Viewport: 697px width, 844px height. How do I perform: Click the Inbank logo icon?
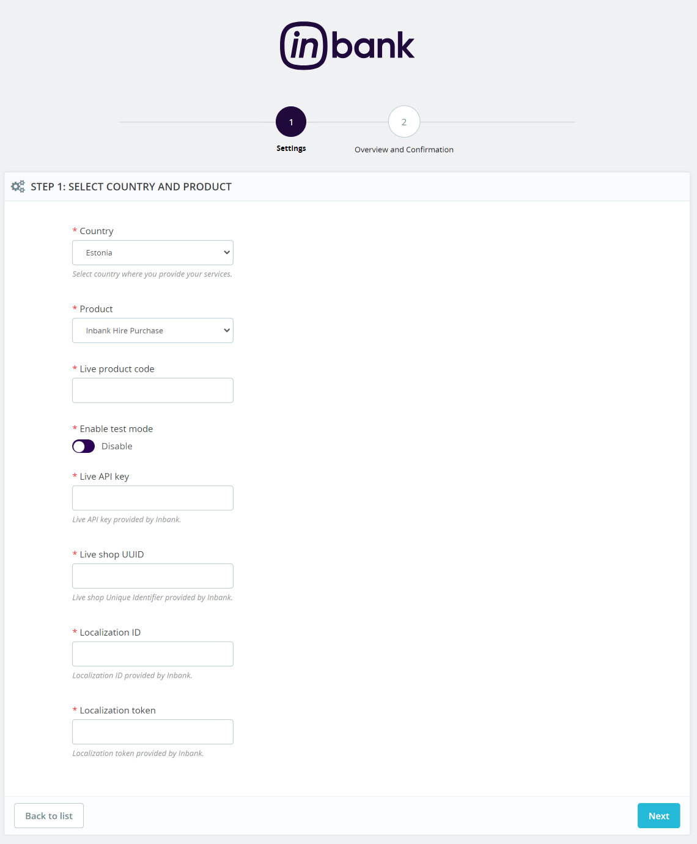pos(303,46)
